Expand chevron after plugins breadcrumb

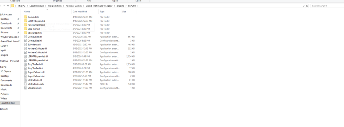(x=126, y=6)
